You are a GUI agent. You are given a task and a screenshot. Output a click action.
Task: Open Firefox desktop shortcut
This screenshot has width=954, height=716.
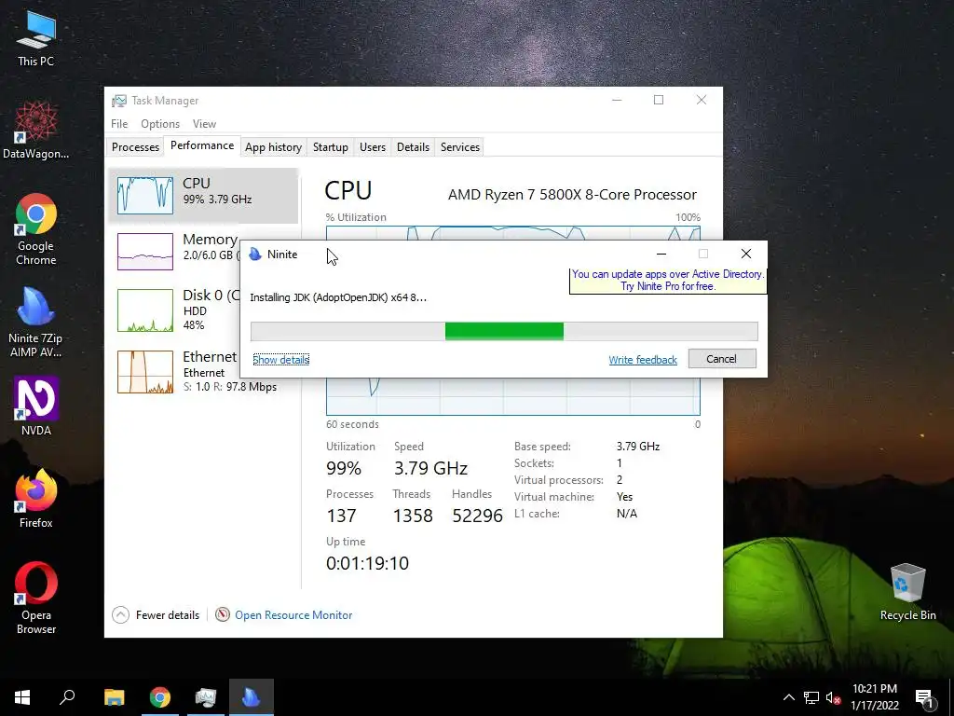point(36,498)
